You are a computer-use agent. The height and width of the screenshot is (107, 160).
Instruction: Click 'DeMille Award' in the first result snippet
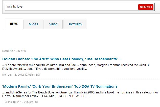(x=12, y=69)
